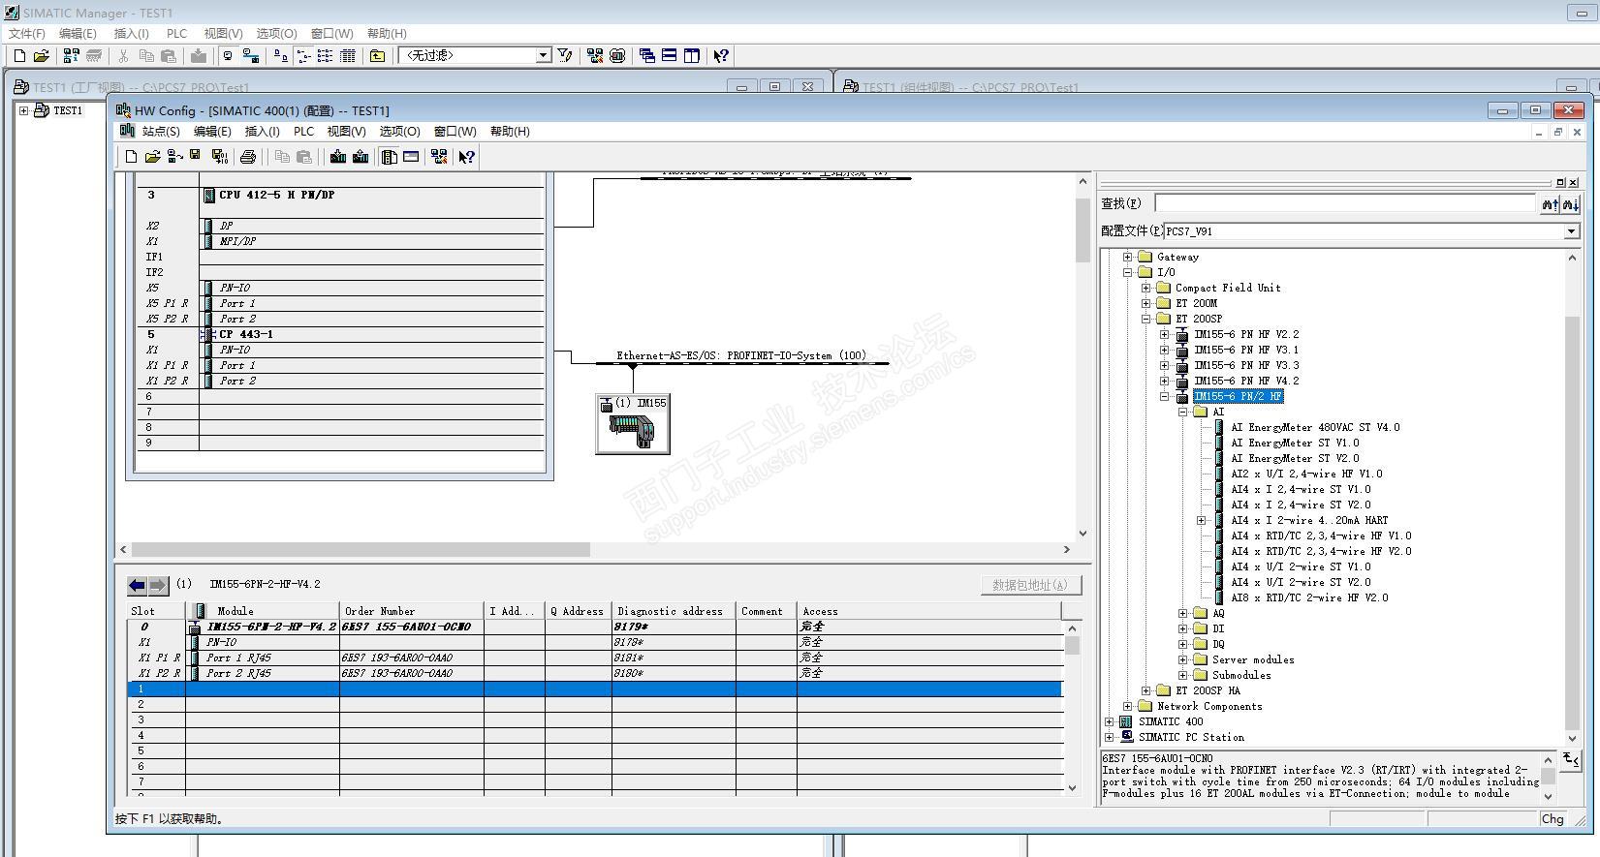The image size is (1600, 857).
Task: Click the filter funnel icon in SIMATIC Manager
Action: tap(565, 56)
